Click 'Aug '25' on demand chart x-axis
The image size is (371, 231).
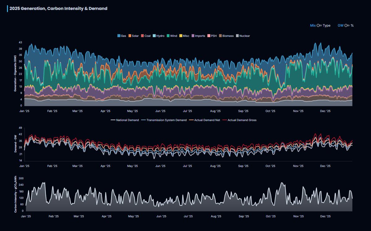coord(215,166)
